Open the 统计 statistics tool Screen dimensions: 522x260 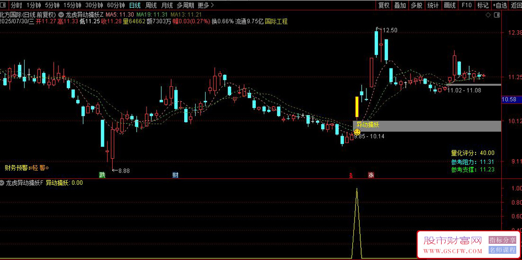(433, 5)
